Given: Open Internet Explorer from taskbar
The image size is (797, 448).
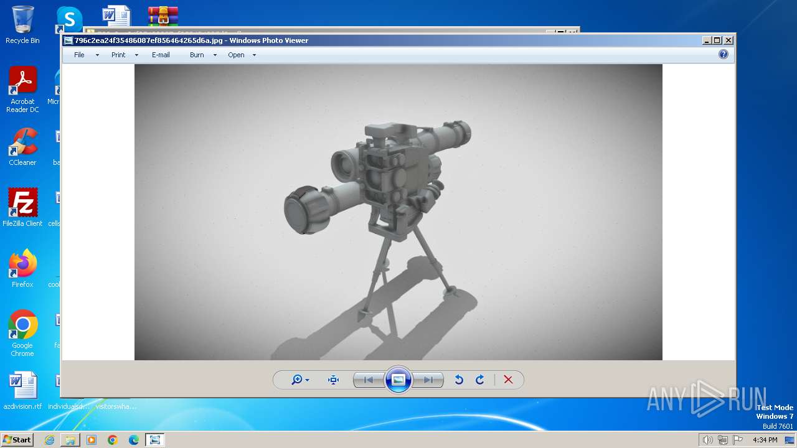Looking at the screenshot, I should (49, 440).
